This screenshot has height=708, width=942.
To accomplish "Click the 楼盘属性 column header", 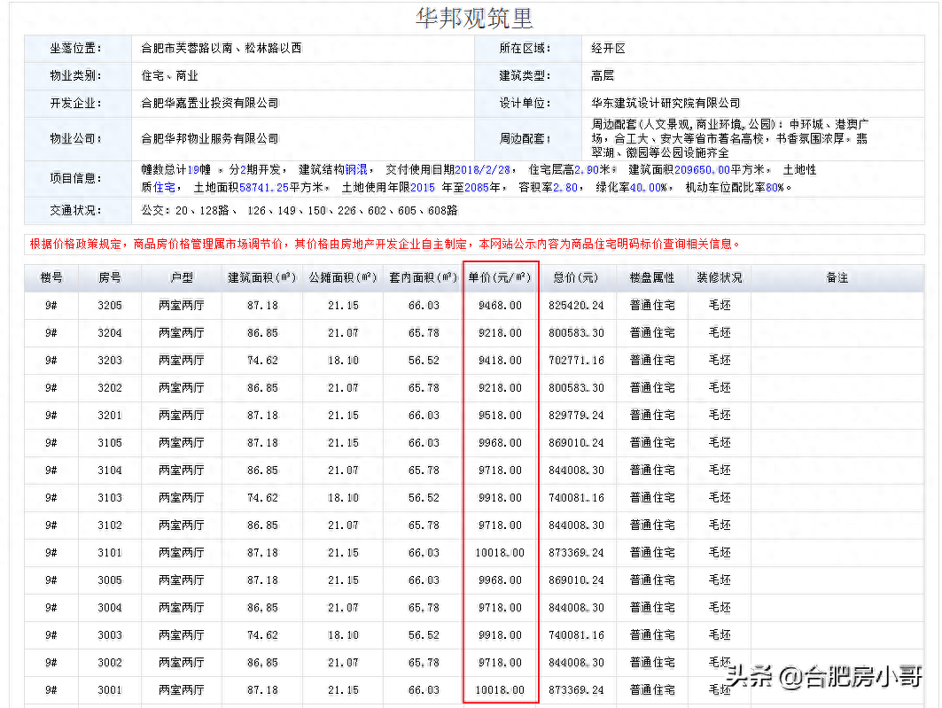I will 652,277.
